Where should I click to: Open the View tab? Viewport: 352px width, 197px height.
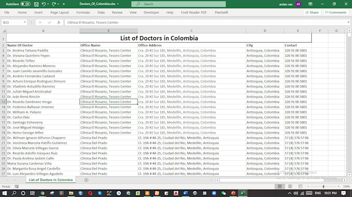coord(133,12)
